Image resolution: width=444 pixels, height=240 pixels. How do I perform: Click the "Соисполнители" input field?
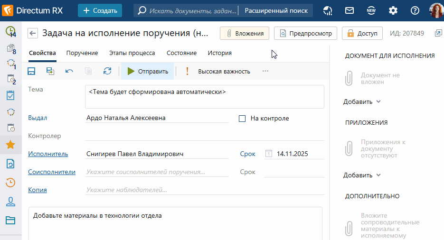(157, 172)
